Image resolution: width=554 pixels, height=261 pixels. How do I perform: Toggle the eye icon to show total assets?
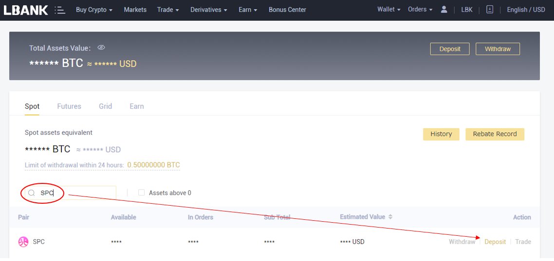101,48
